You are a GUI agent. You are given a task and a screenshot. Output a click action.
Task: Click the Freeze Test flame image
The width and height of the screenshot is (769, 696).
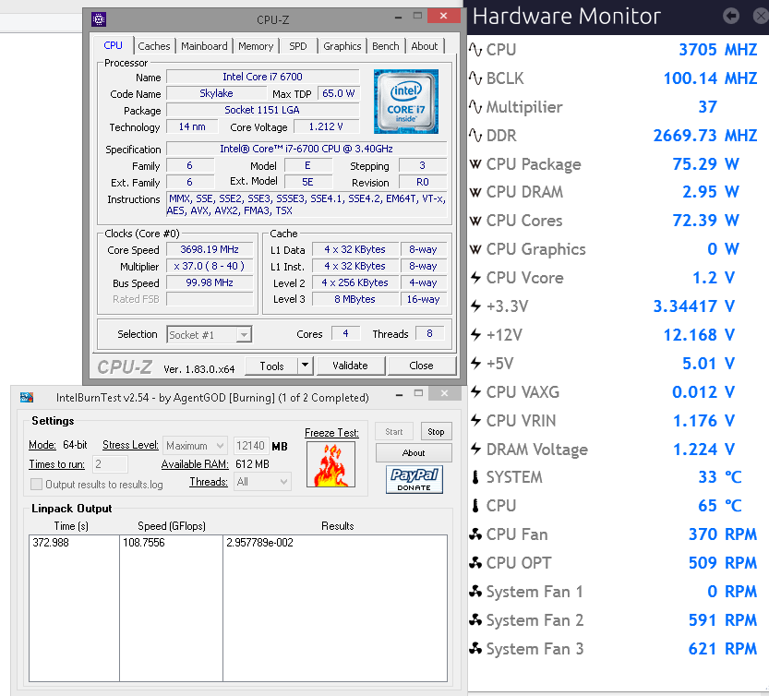tap(331, 464)
